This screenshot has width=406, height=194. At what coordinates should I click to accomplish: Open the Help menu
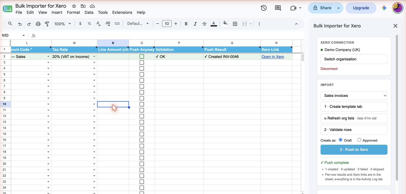(x=141, y=12)
